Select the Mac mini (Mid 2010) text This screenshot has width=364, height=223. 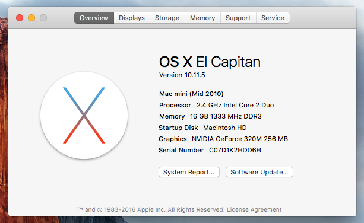(191, 94)
